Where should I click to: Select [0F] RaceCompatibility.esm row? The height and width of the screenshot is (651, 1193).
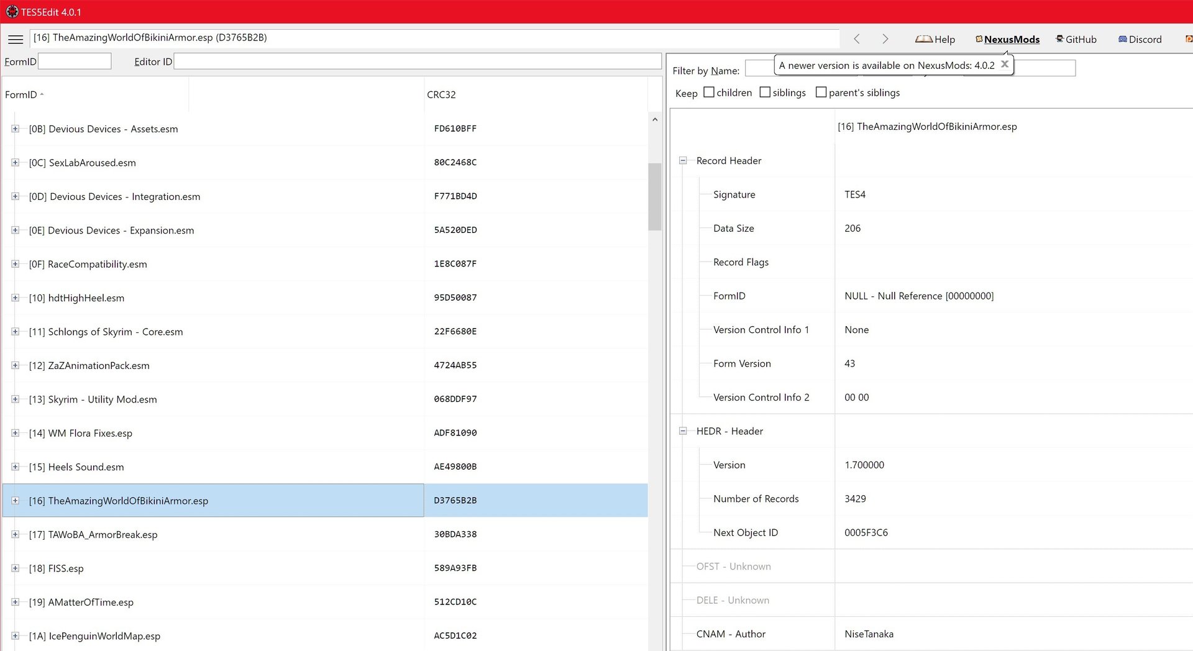coord(325,264)
